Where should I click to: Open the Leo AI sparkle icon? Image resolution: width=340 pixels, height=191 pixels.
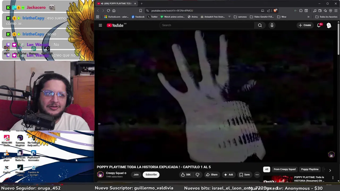click(325, 11)
